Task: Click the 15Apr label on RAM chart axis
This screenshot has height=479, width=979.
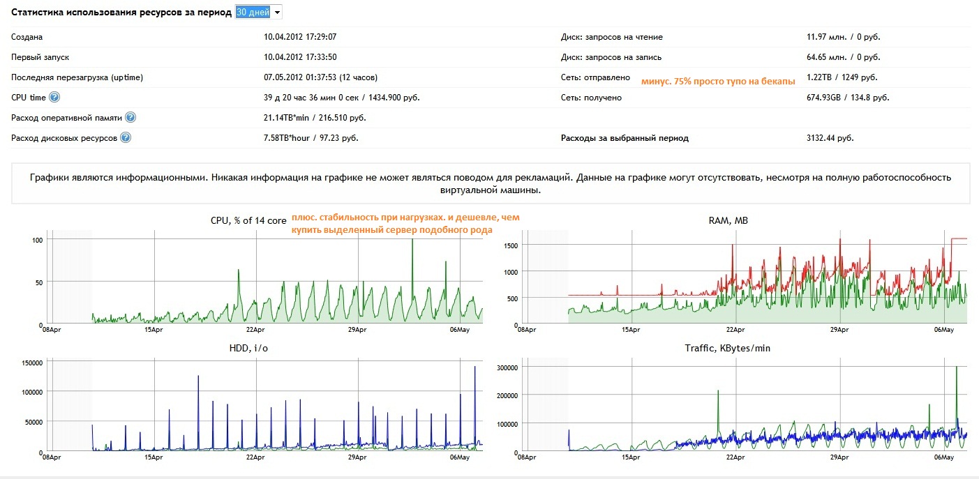Action: [631, 330]
